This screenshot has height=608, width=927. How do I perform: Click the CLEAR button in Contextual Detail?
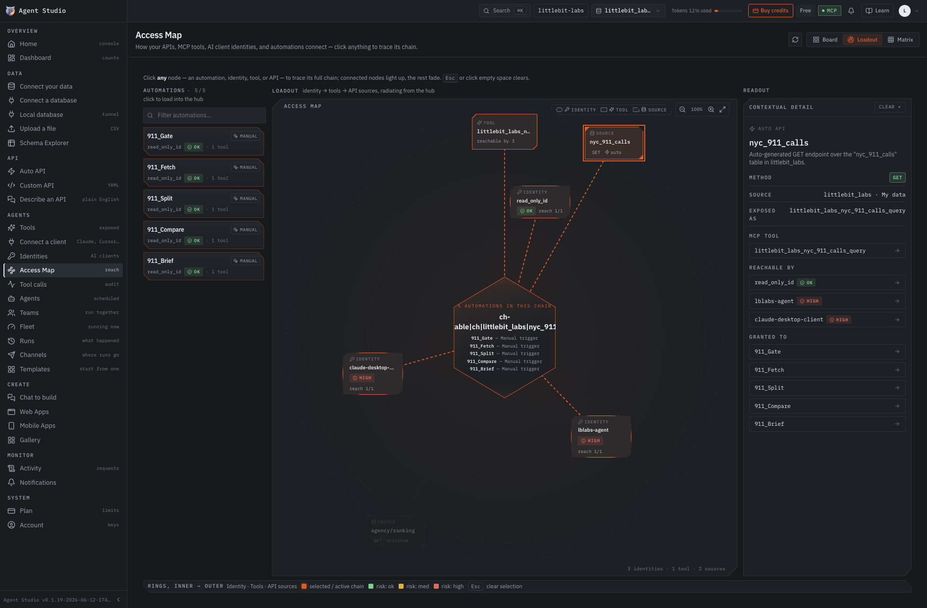pos(889,107)
